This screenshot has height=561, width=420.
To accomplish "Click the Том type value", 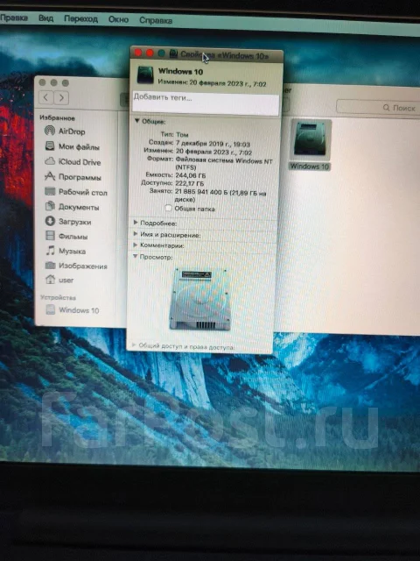I will pos(182,134).
